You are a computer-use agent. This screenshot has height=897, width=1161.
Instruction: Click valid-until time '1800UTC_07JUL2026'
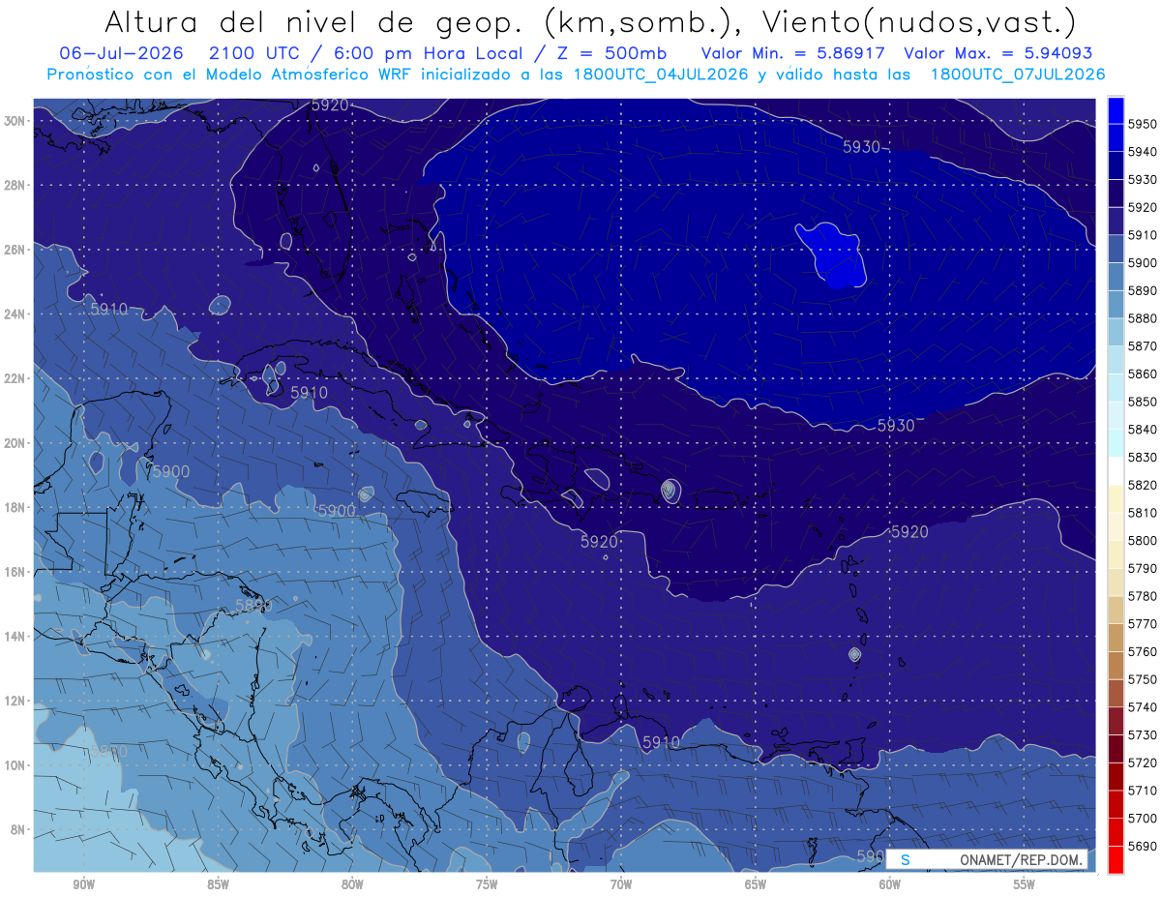point(1018,75)
